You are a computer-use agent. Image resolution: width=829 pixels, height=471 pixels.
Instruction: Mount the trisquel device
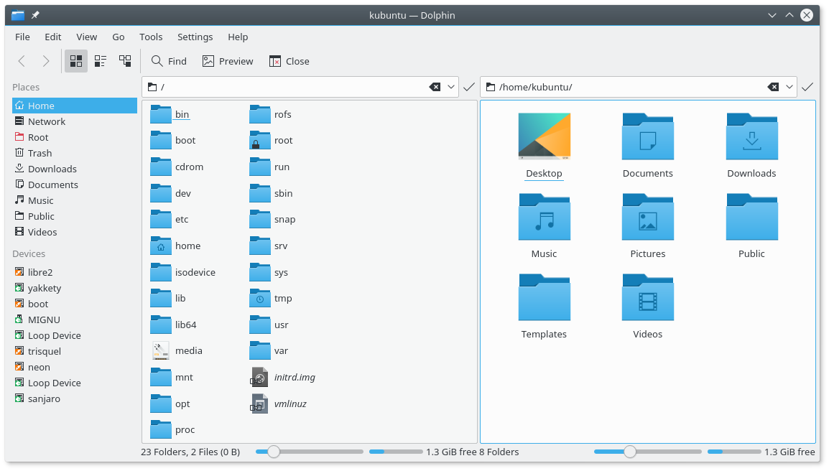click(x=45, y=351)
